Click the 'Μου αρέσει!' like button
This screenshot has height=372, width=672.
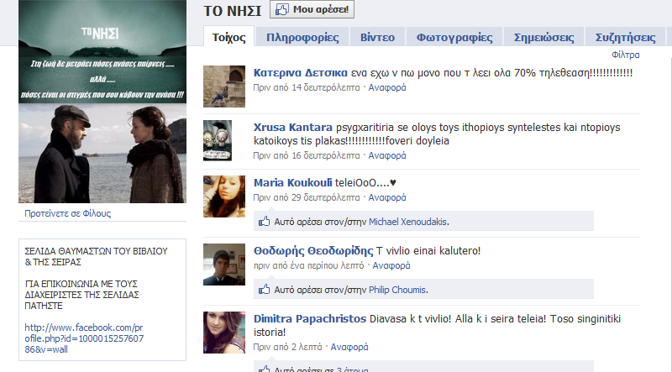tap(312, 9)
